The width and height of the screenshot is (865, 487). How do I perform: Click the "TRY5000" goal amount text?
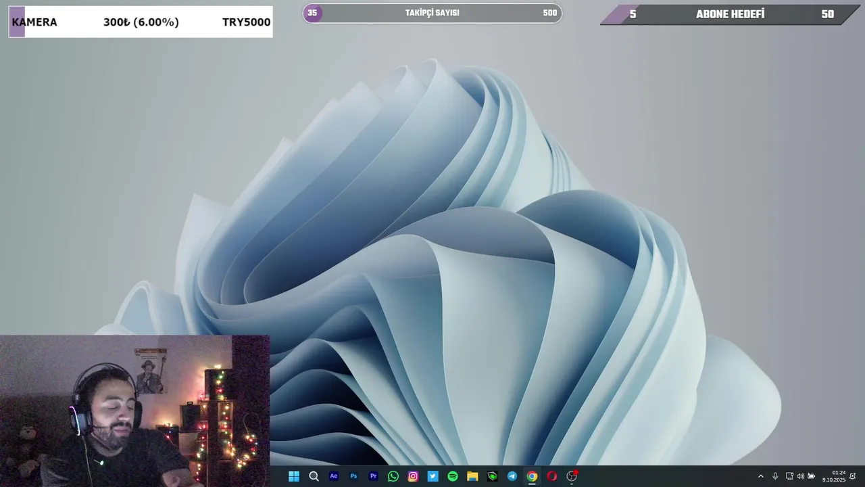[246, 22]
